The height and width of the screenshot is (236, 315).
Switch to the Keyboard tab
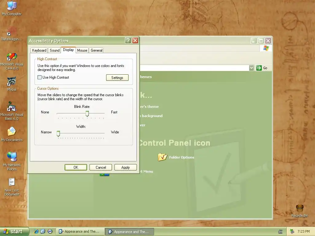[x=39, y=50]
